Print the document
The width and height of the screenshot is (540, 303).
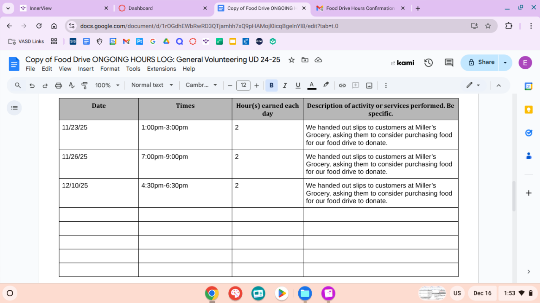tap(59, 85)
